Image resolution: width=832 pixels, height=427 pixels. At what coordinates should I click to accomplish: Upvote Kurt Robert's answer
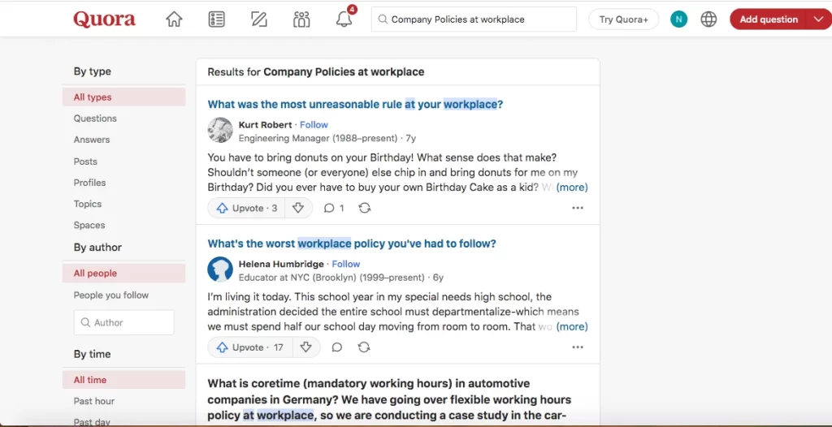(x=247, y=208)
